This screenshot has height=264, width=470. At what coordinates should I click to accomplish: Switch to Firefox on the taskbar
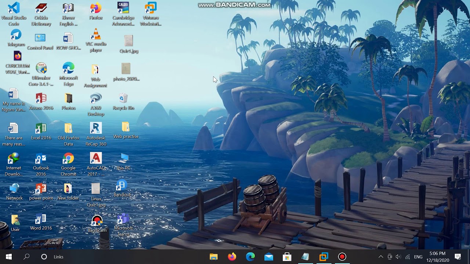point(232,257)
